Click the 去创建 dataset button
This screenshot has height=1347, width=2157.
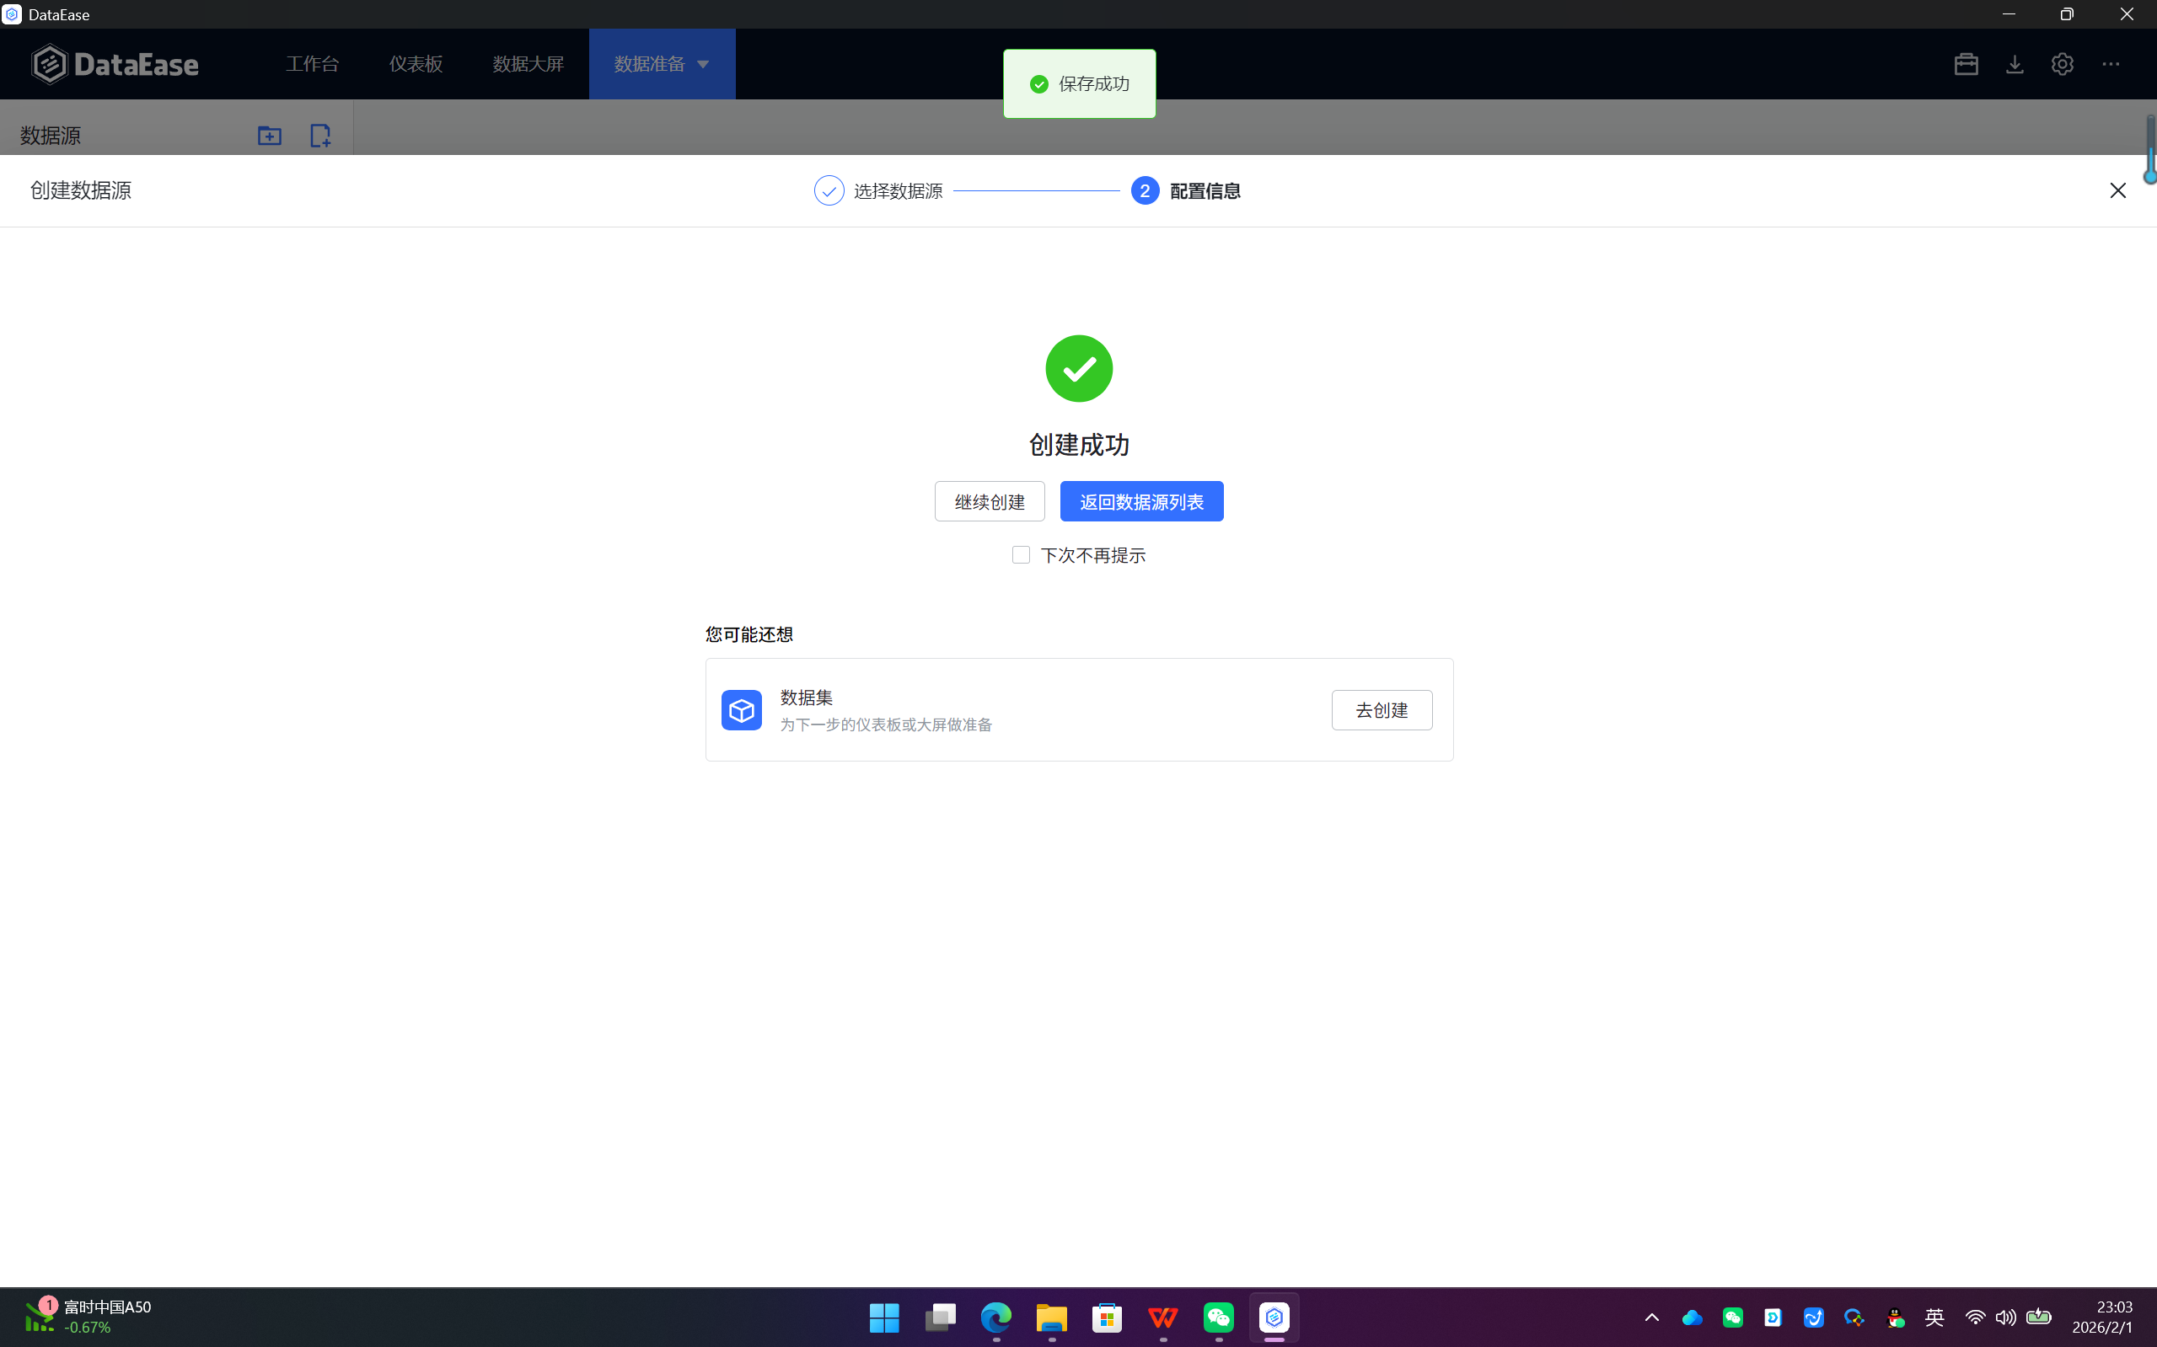coord(1382,710)
